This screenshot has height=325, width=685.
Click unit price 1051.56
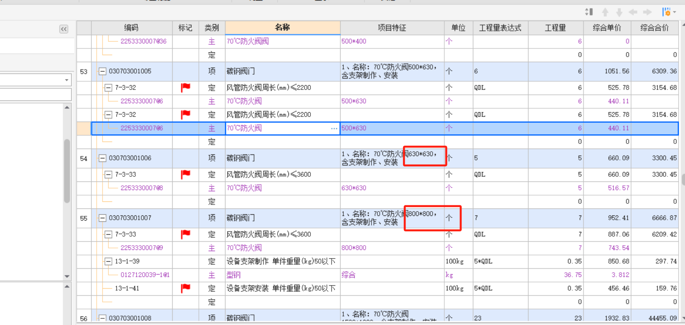617,71
